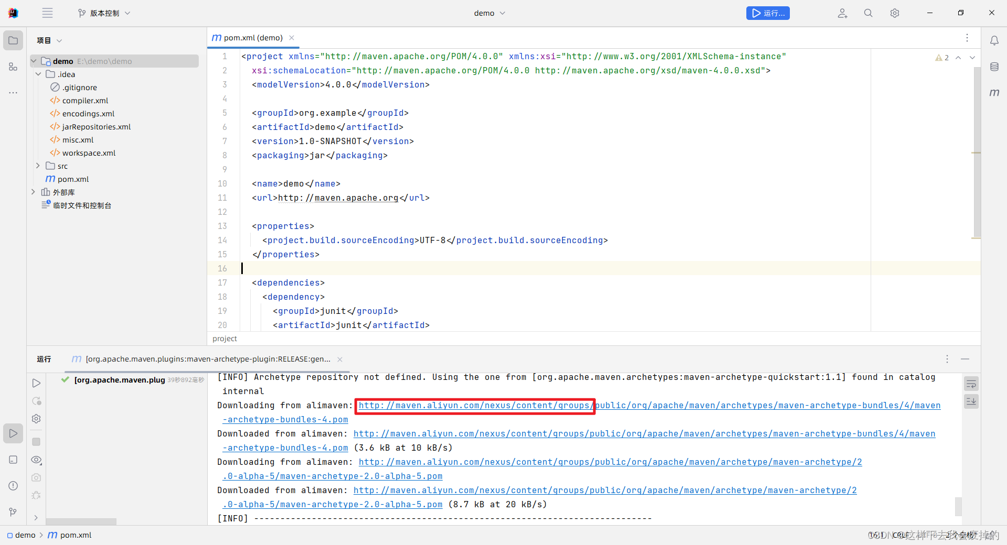This screenshot has height=545, width=1007.
Task: Open Code With Me user icon
Action: [842, 13]
